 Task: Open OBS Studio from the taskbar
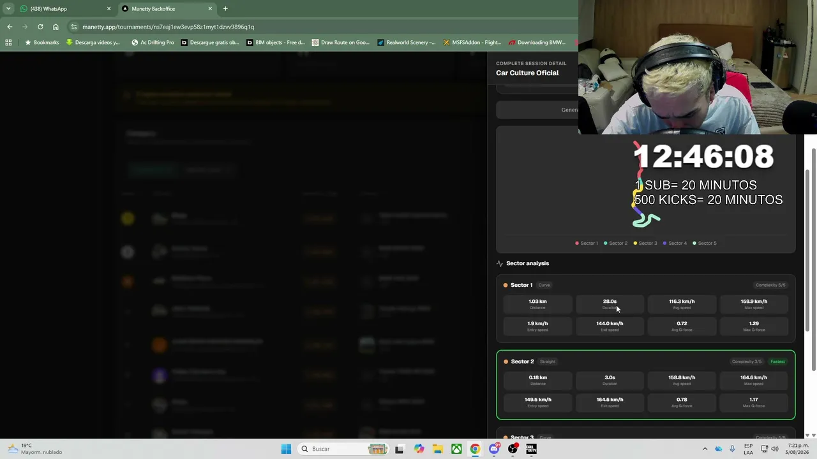(513, 449)
